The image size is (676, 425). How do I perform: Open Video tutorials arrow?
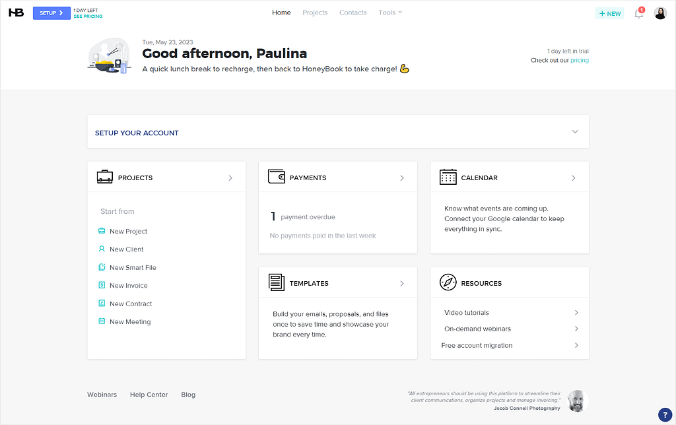(x=576, y=313)
